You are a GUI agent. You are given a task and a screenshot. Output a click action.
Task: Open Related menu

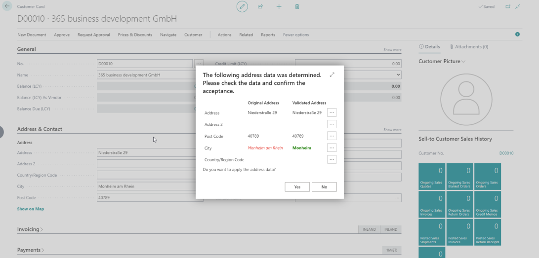246,35
